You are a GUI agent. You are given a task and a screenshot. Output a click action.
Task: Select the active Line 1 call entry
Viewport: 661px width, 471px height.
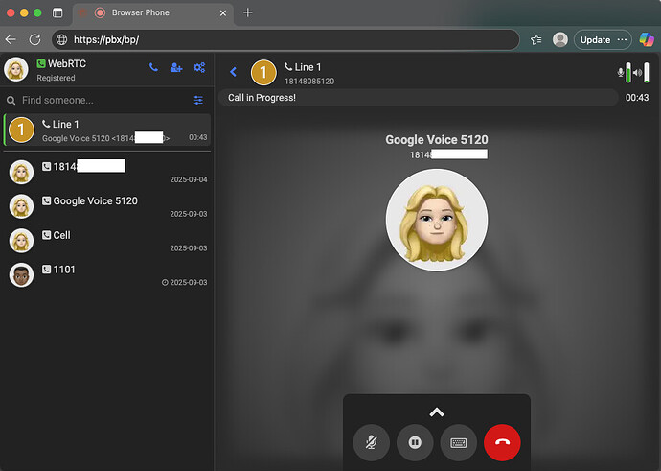[x=106, y=131]
